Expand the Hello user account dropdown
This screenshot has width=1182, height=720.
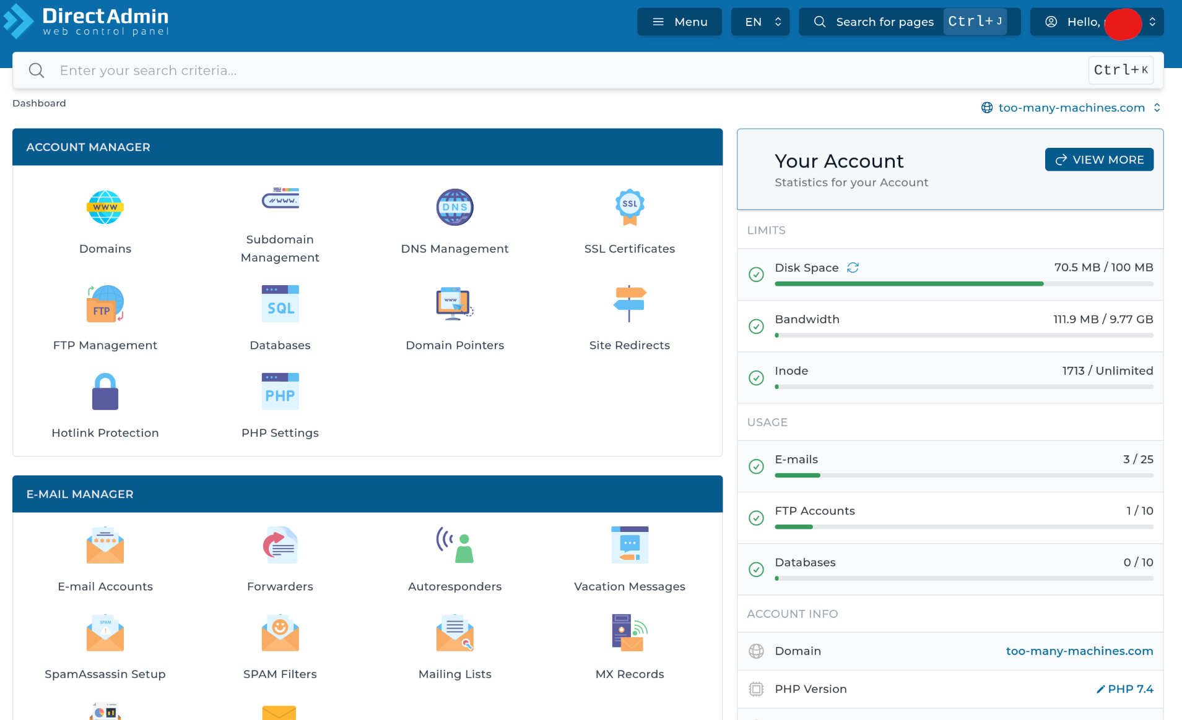[x=1097, y=22]
